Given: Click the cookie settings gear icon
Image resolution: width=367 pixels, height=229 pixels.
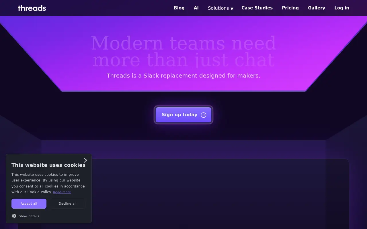Looking at the screenshot, I should (x=14, y=216).
